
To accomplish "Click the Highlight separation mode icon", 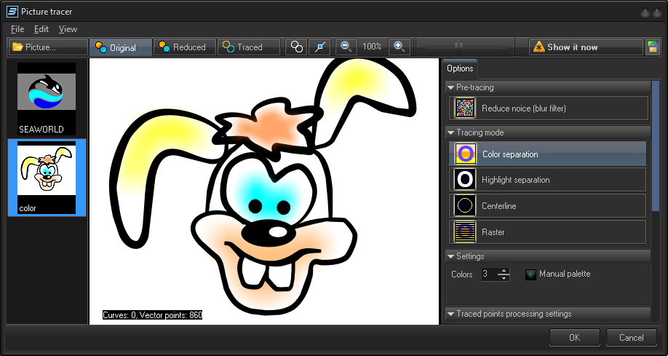I will (465, 180).
